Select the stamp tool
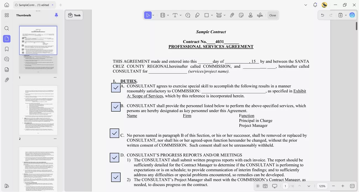359x192 pixels. (x=250, y=15)
